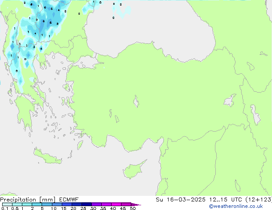Click the '25' legend scale label
This screenshot has height=210, width=272.
coord(83,208)
